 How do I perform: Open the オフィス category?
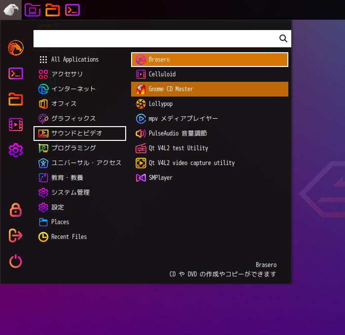point(80,103)
